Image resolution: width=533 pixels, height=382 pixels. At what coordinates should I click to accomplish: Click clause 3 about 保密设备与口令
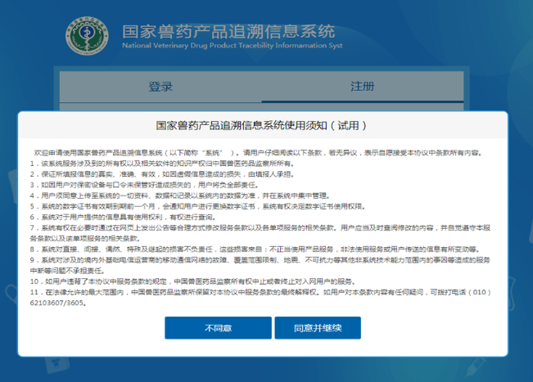(x=144, y=185)
